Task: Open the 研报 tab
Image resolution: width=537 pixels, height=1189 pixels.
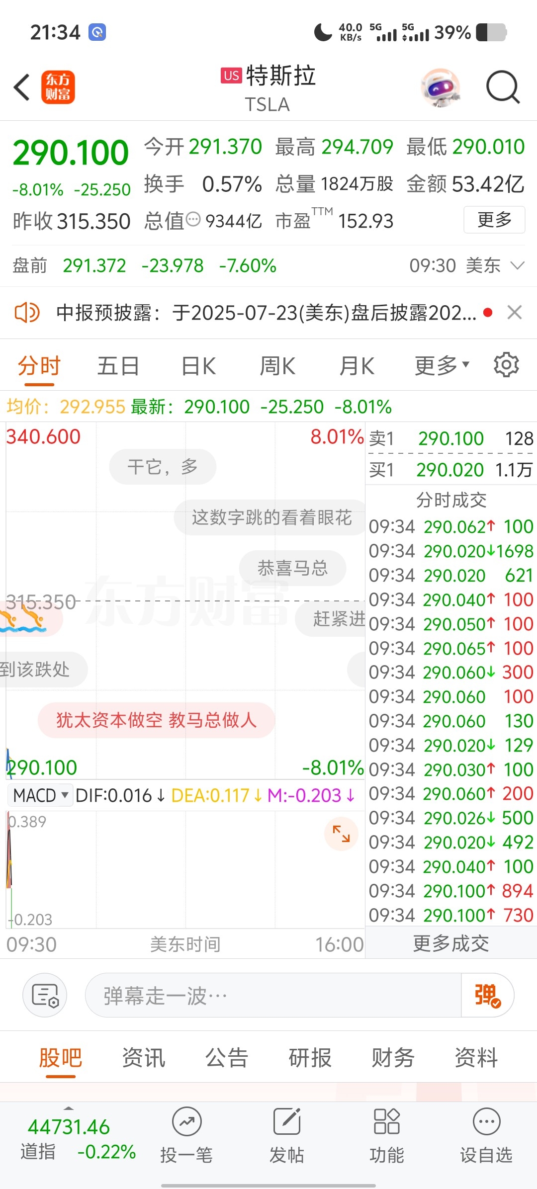Action: point(310,1058)
